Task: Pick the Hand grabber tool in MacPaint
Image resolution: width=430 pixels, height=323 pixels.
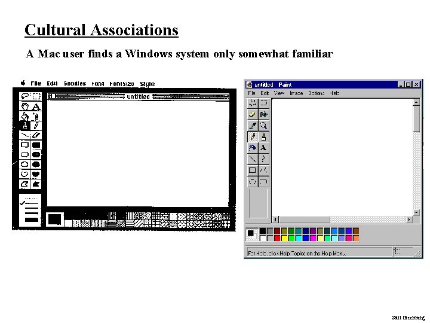Action: 25,106
